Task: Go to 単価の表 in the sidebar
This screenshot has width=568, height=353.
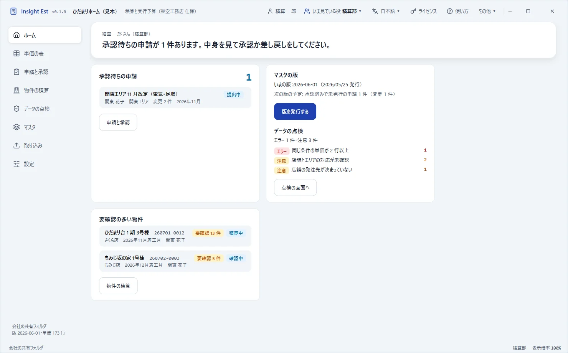Action: pyautogui.click(x=45, y=53)
